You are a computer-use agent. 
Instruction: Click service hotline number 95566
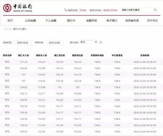[83, 10]
